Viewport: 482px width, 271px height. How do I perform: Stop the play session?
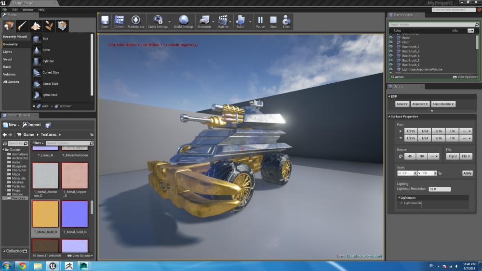point(273,22)
